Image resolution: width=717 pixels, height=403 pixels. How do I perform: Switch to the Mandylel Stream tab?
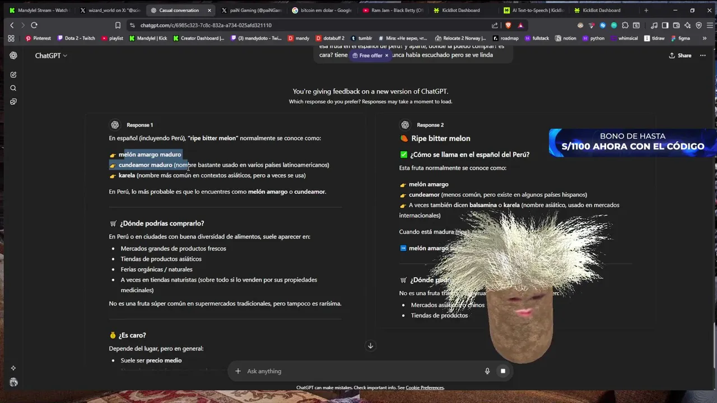click(39, 10)
